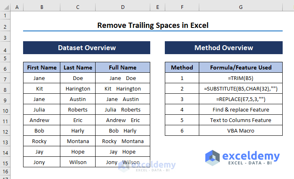
Task: Select the last name cell 'Montana'
Action: point(78,141)
